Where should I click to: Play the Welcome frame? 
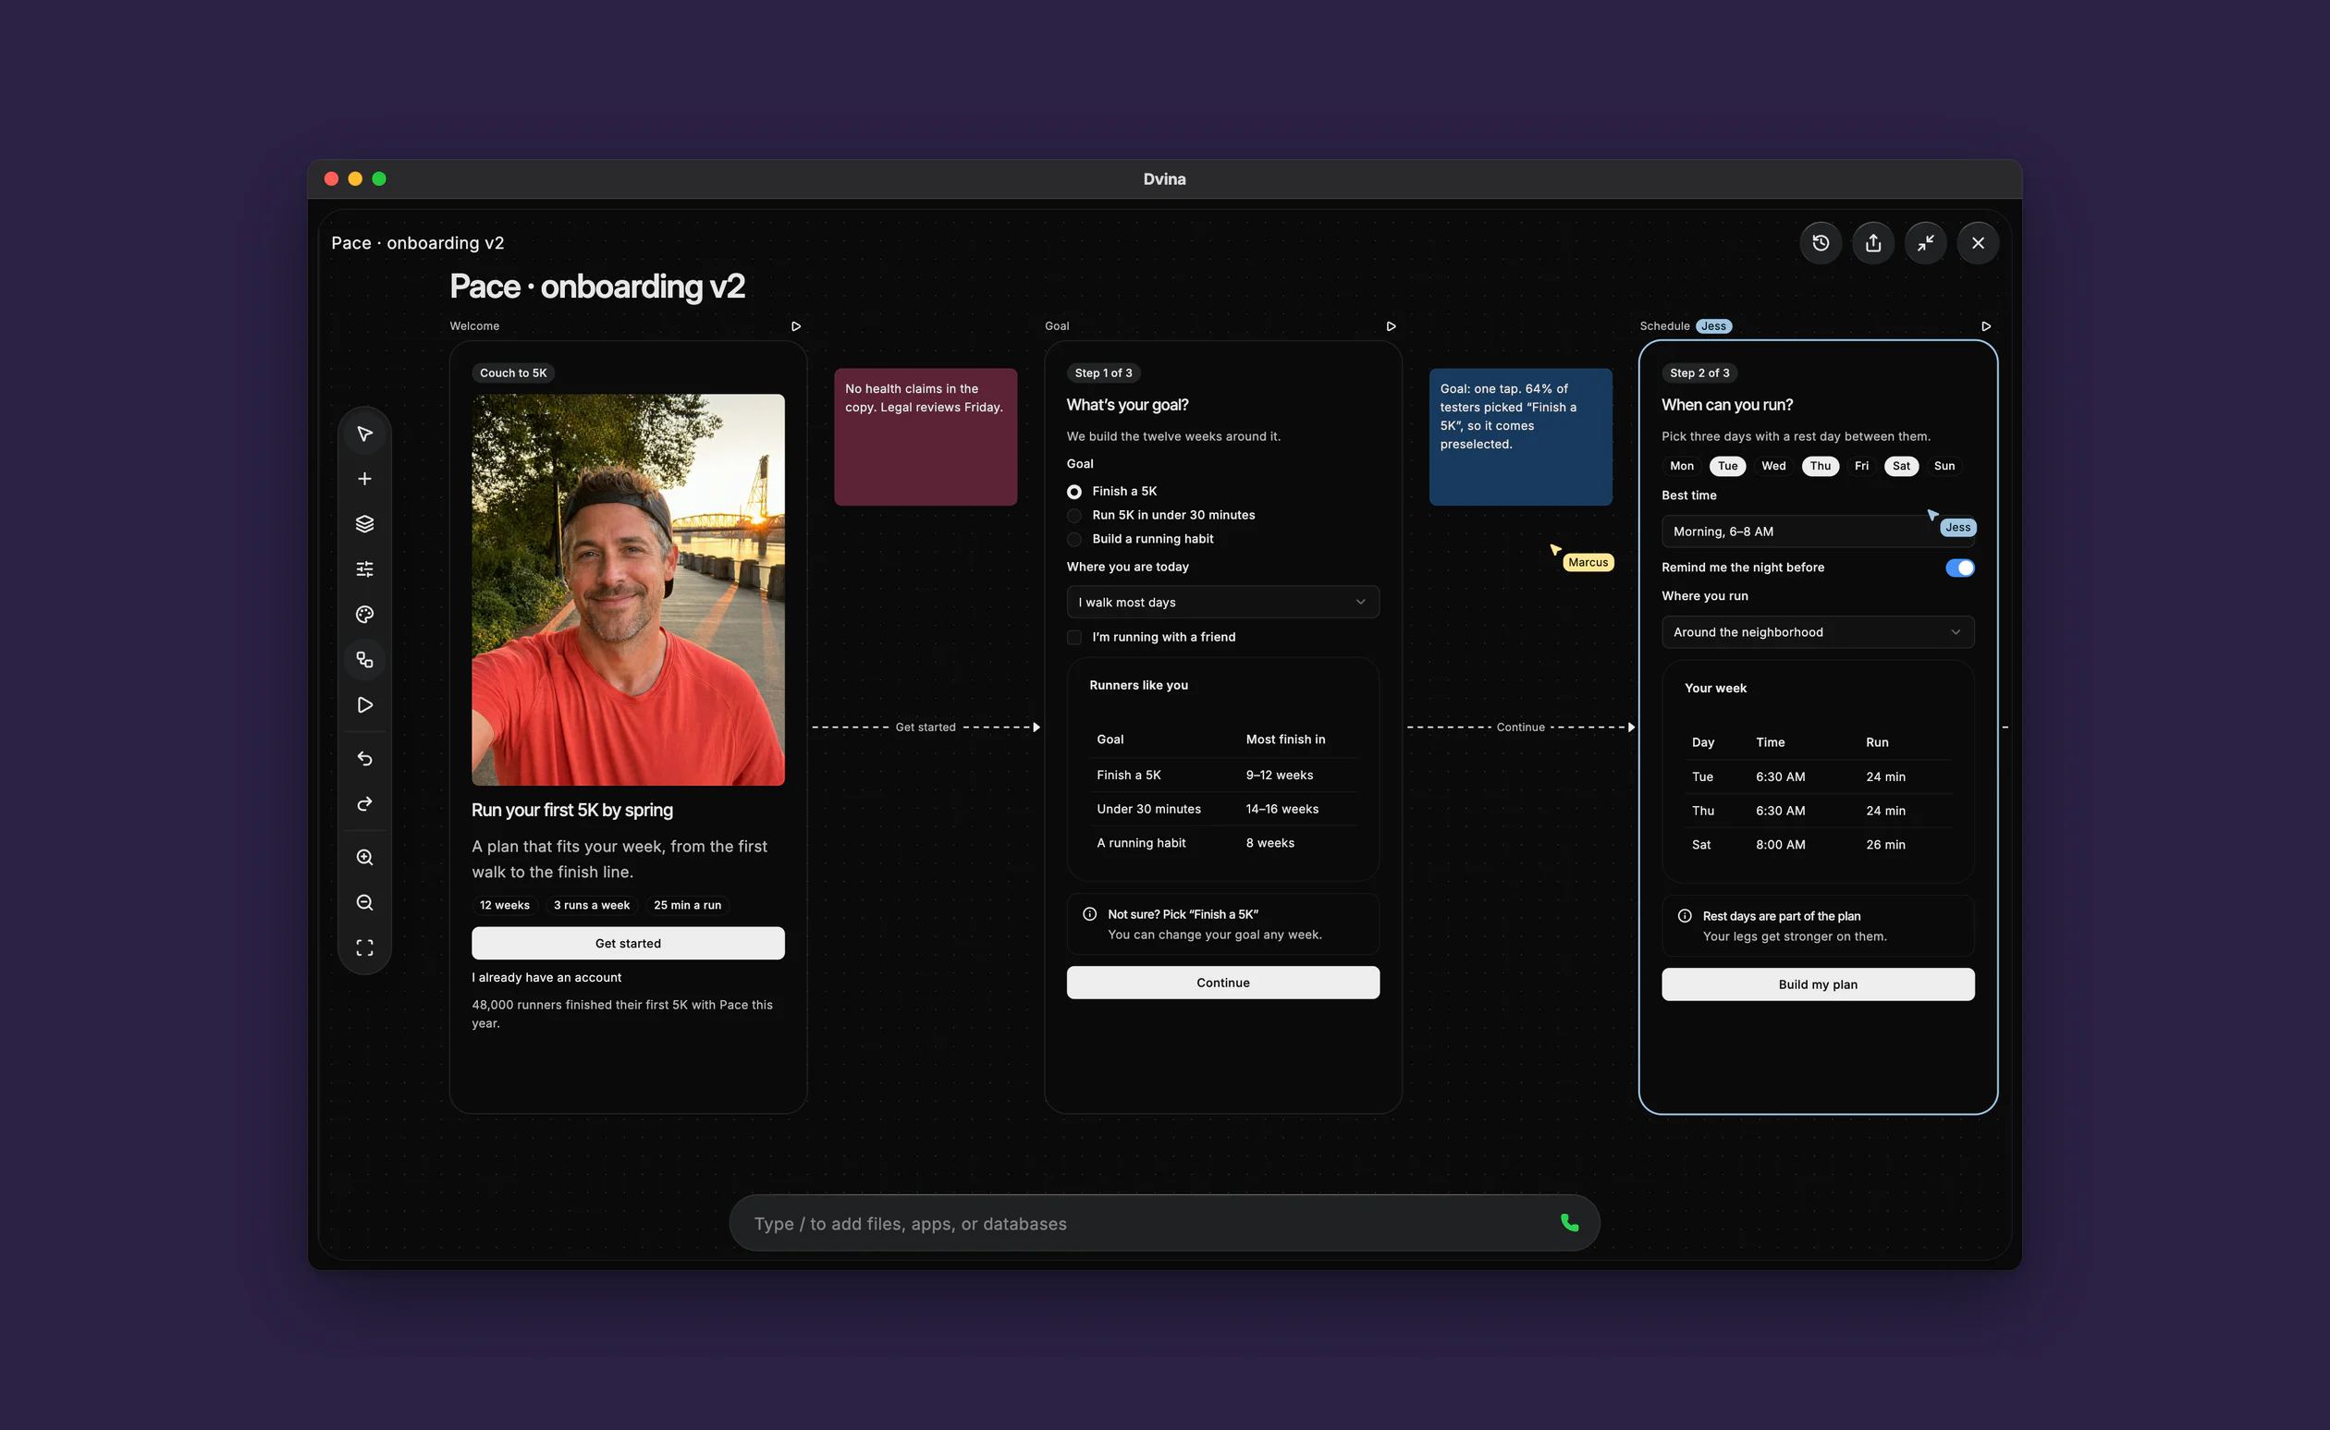point(795,326)
